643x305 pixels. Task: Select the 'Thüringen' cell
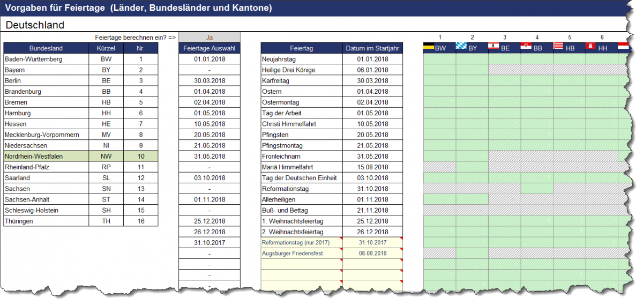[46, 221]
